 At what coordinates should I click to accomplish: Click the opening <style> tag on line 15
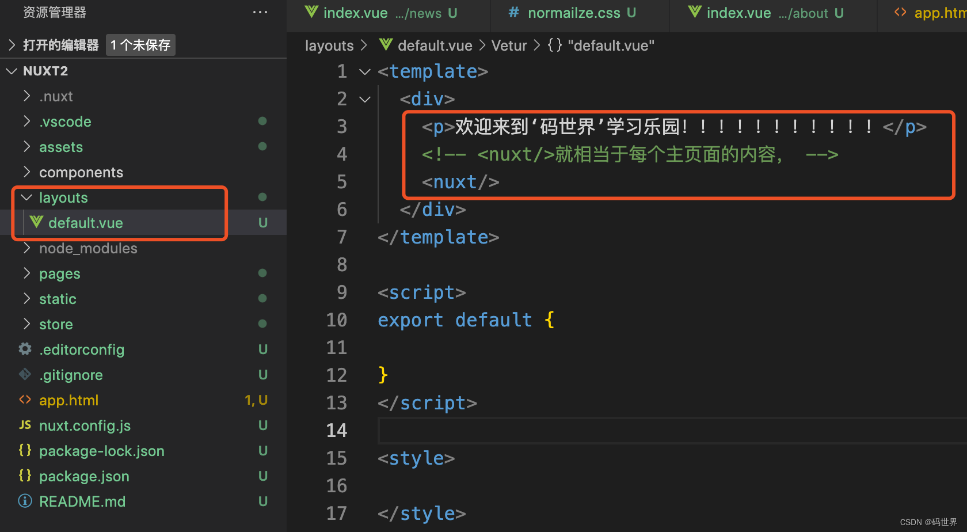[x=416, y=458]
